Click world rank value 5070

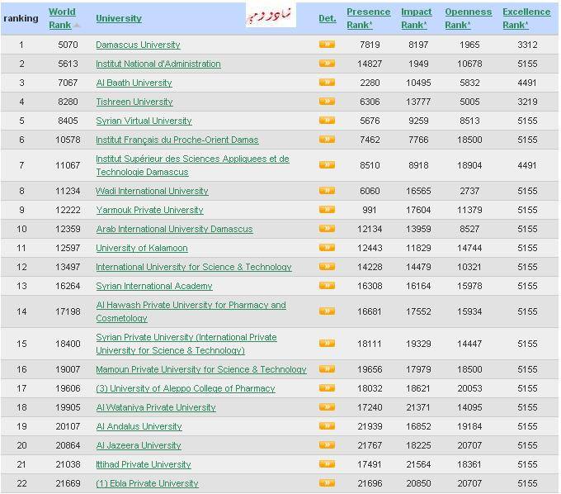click(68, 45)
